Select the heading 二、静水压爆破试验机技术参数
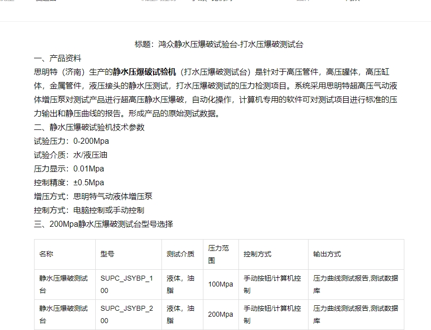The height and width of the screenshot is (330, 431). coord(89,127)
